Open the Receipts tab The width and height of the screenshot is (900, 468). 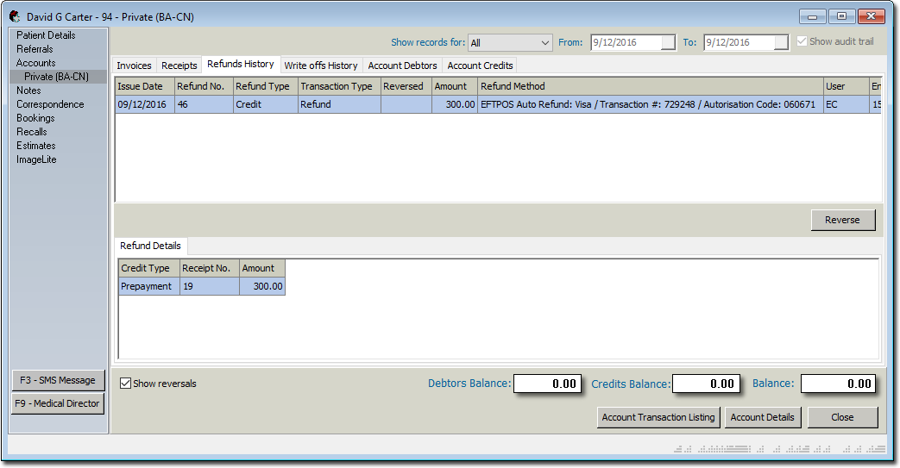pos(179,66)
